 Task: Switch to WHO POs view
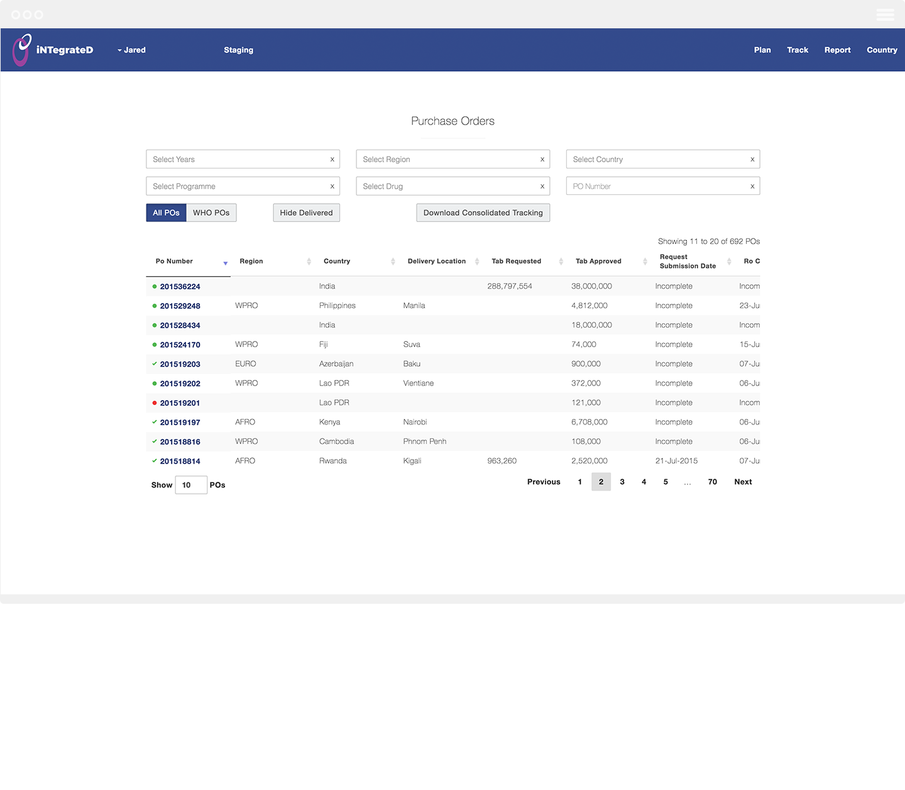tap(211, 213)
